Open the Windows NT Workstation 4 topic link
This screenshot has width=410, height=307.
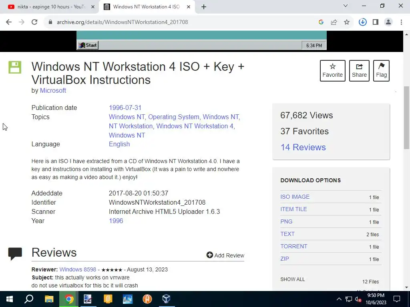click(x=195, y=126)
